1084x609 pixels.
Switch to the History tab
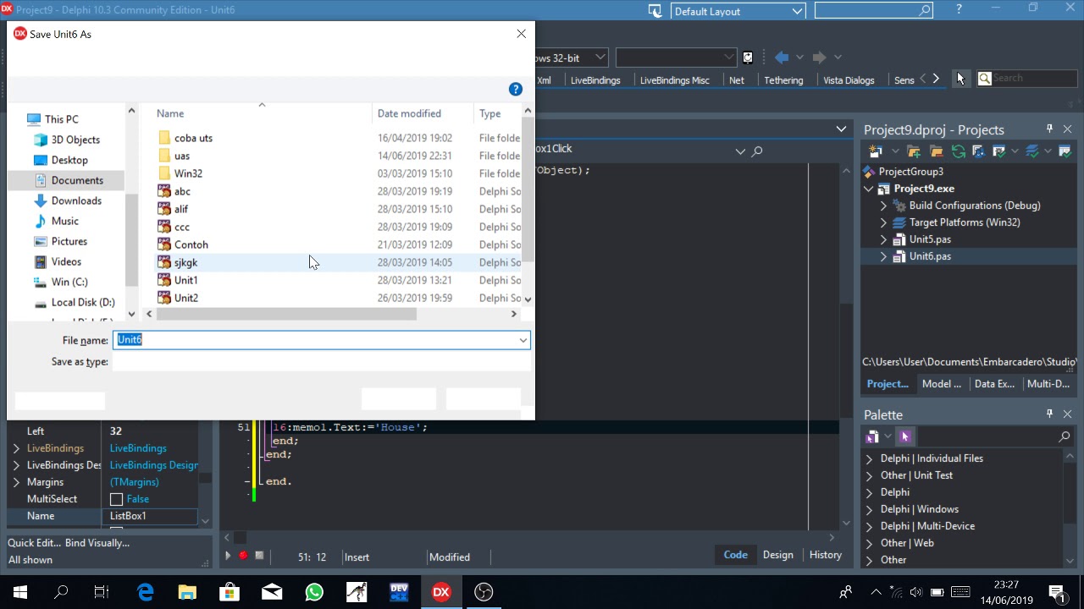pyautogui.click(x=826, y=555)
